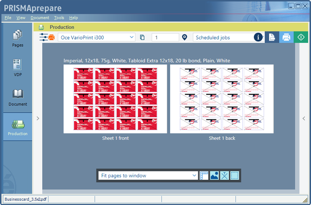Click the Sheet 1 back label
The height and width of the screenshot is (205, 311).
(222, 138)
